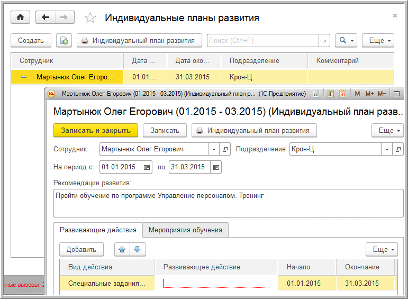The width and height of the screenshot is (408, 299).
Task: Add list to favorites with star icon
Action: tap(90, 17)
